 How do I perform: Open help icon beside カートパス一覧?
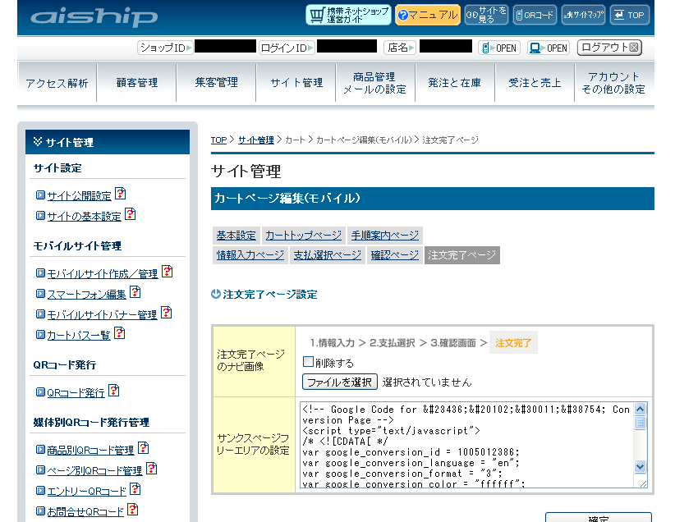click(x=120, y=333)
